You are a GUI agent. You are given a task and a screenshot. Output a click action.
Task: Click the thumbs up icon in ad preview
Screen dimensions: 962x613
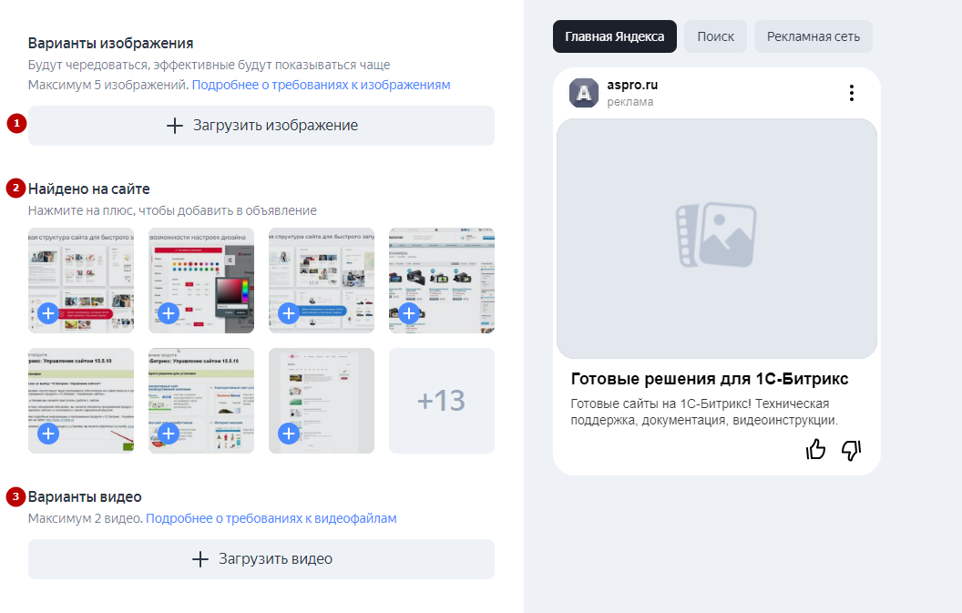816,449
